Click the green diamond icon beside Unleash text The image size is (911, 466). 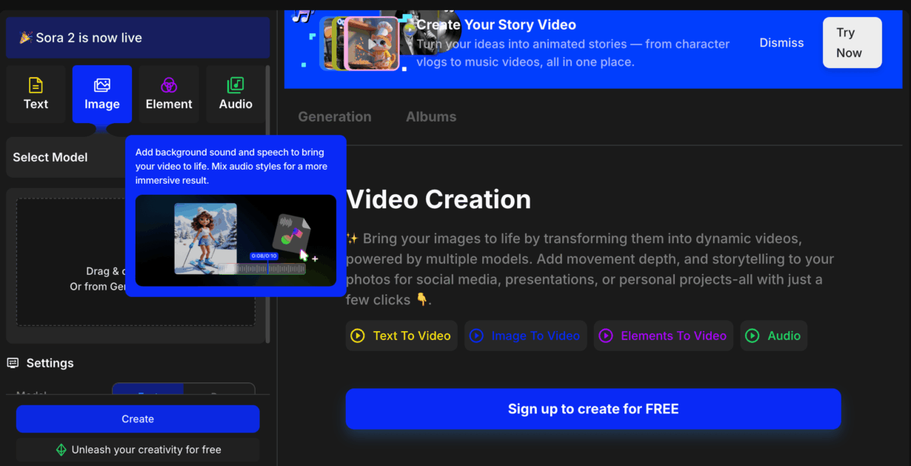(x=61, y=450)
